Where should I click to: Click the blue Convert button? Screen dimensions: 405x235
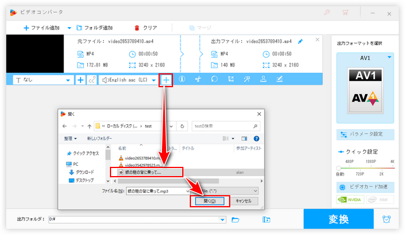click(x=338, y=219)
